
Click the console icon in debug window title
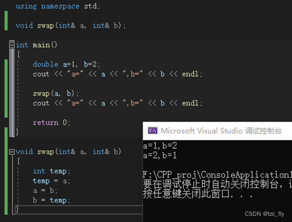coord(152,130)
